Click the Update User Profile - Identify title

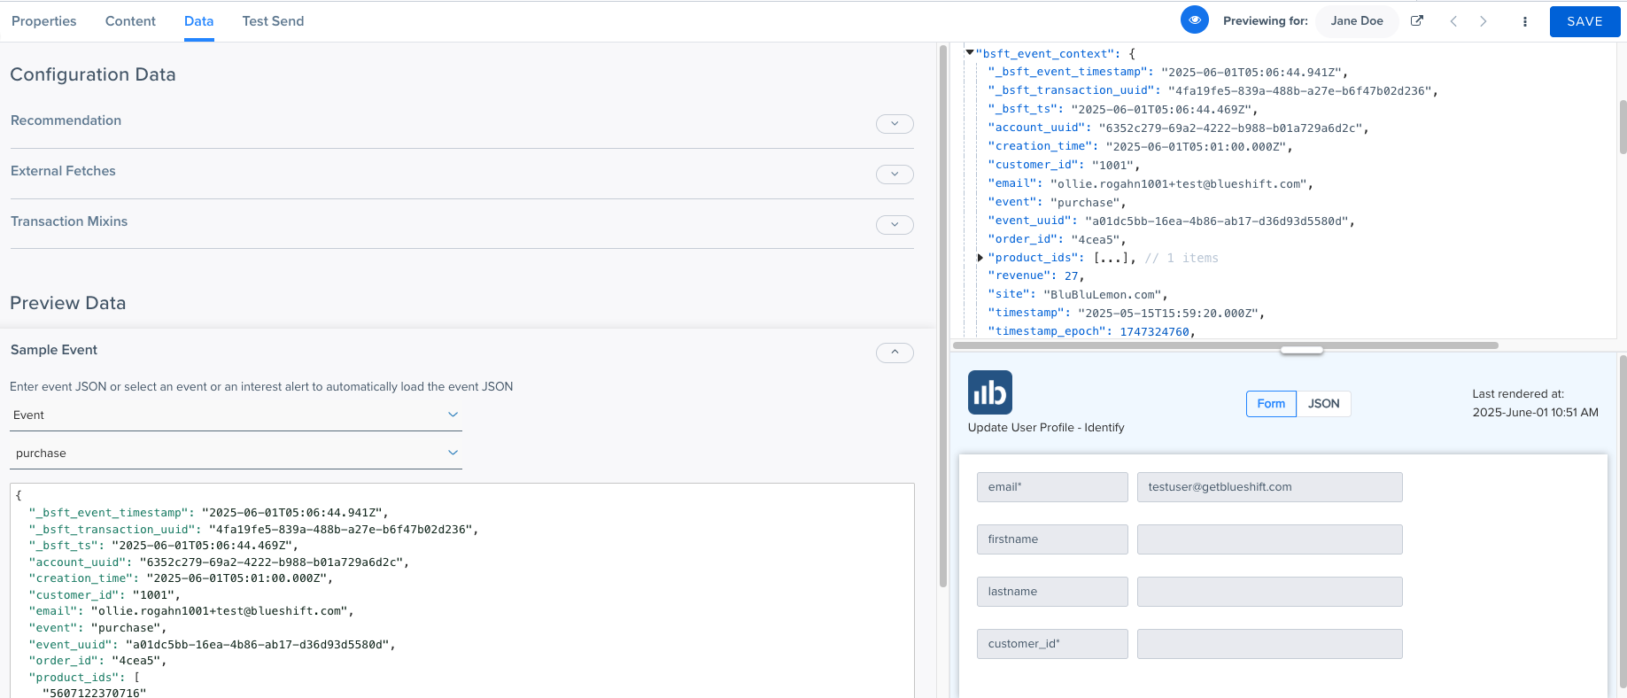coord(1046,428)
